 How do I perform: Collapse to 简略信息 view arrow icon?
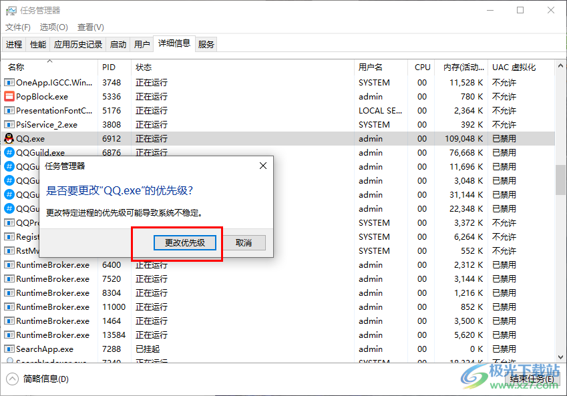(x=12, y=379)
